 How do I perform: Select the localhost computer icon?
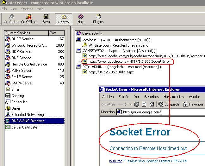tap(79, 40)
